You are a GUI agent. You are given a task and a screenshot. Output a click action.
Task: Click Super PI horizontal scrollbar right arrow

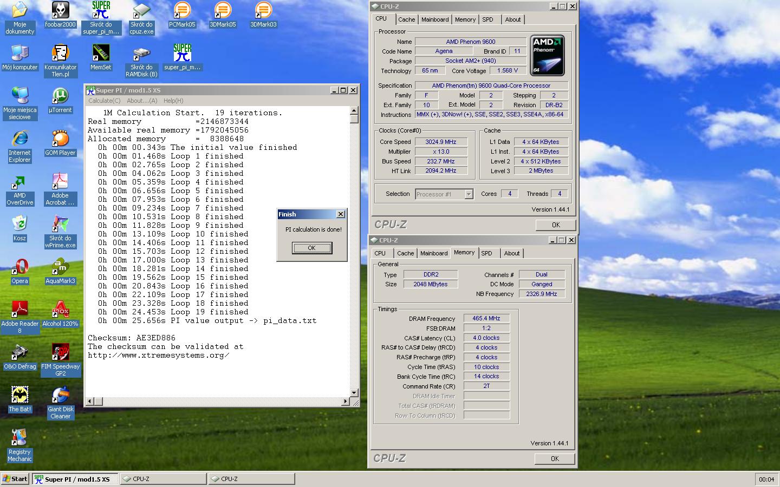[346, 402]
